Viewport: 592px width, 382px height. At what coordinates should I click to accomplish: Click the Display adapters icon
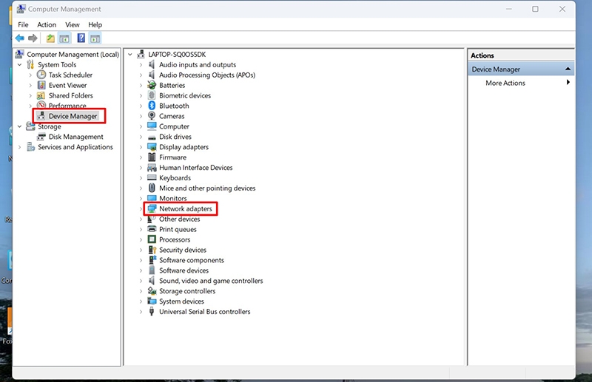[x=152, y=147]
